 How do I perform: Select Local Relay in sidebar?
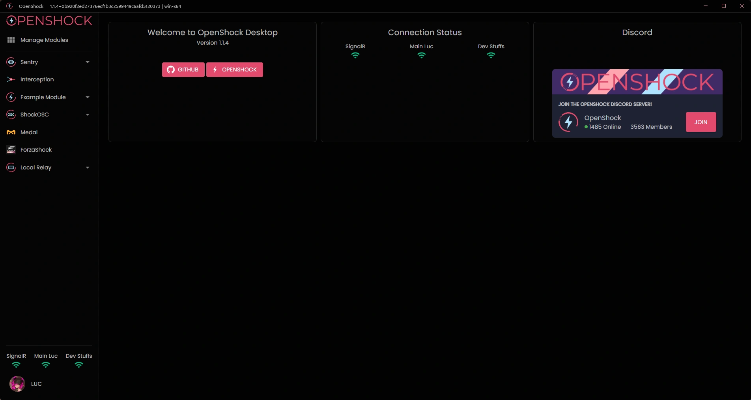click(49, 167)
